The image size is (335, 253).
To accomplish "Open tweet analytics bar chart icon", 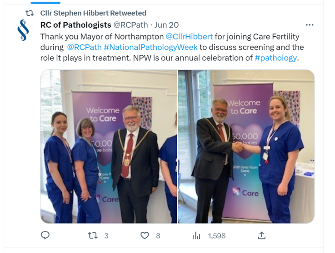I will pos(196,235).
